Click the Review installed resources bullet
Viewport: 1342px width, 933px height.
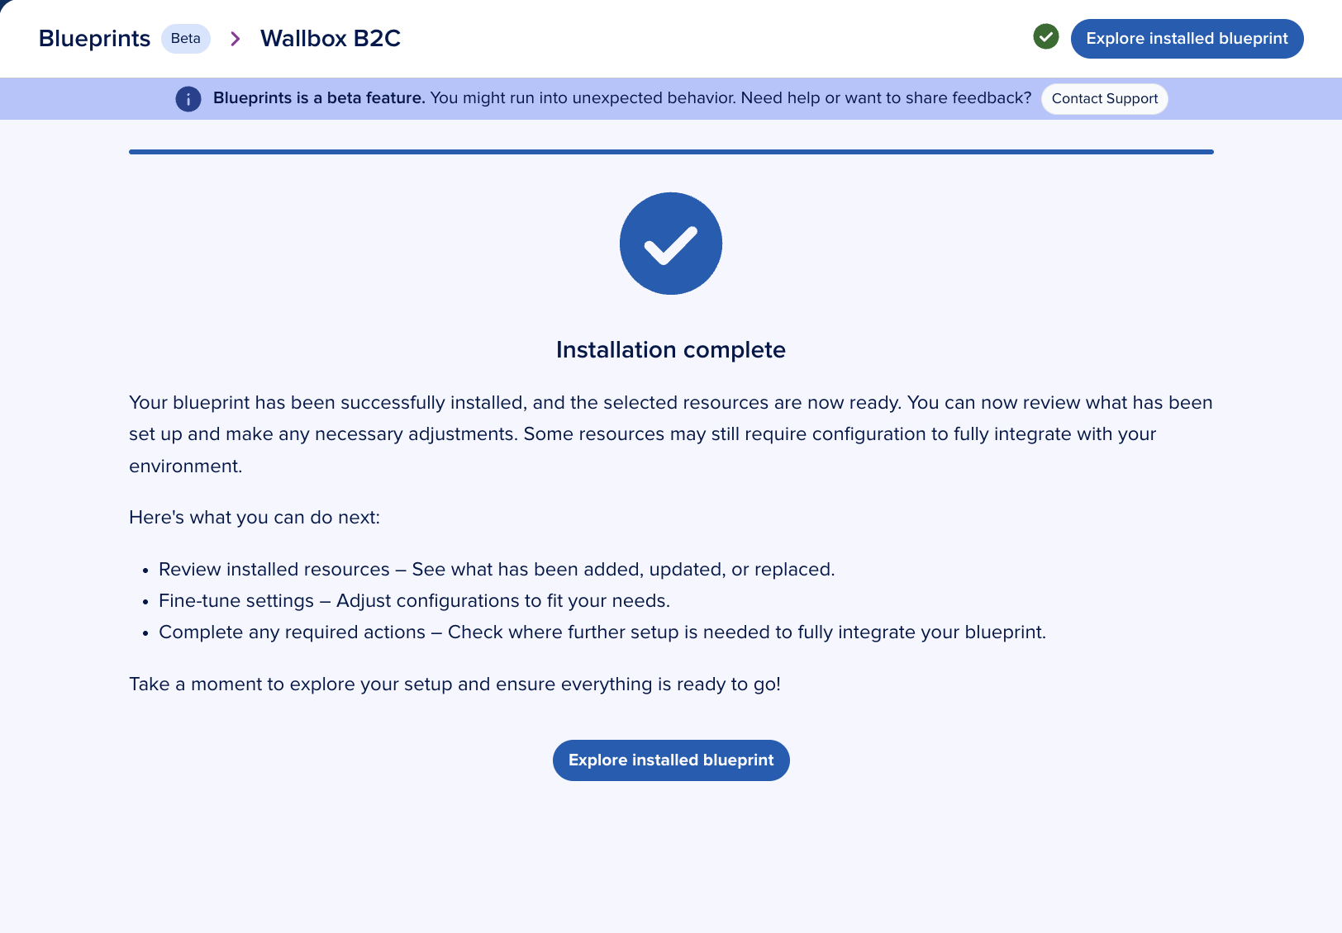[496, 570]
